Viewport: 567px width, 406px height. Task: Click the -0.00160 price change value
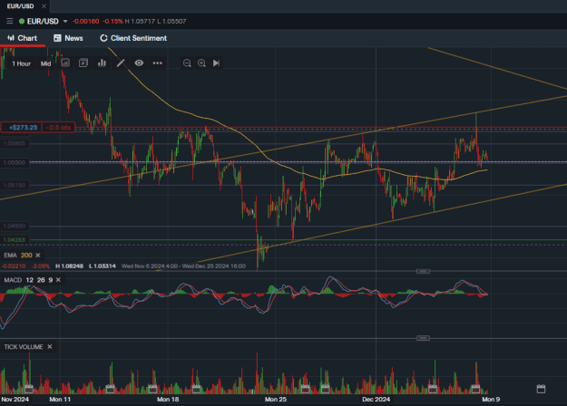(x=85, y=22)
